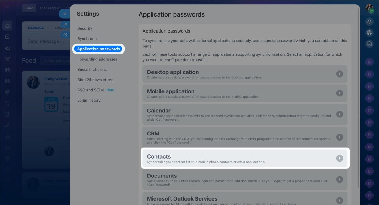Expand the CRM section arrow
The width and height of the screenshot is (379, 205).
coord(340,137)
